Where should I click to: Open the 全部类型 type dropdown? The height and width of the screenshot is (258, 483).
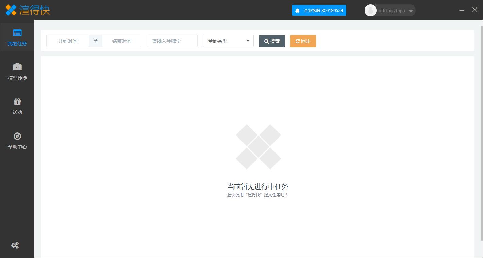click(228, 41)
